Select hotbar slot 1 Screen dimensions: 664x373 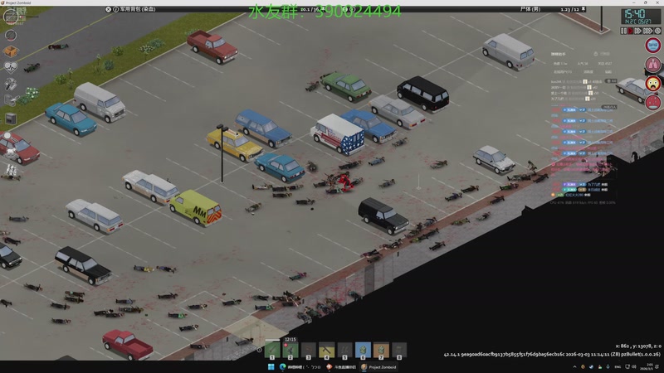coord(272,351)
